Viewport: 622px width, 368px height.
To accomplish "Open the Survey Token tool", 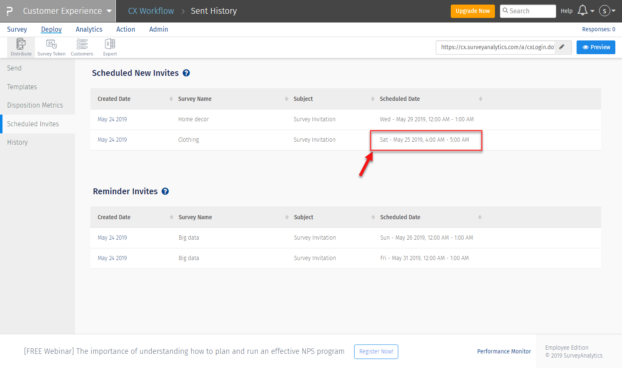I will point(51,47).
